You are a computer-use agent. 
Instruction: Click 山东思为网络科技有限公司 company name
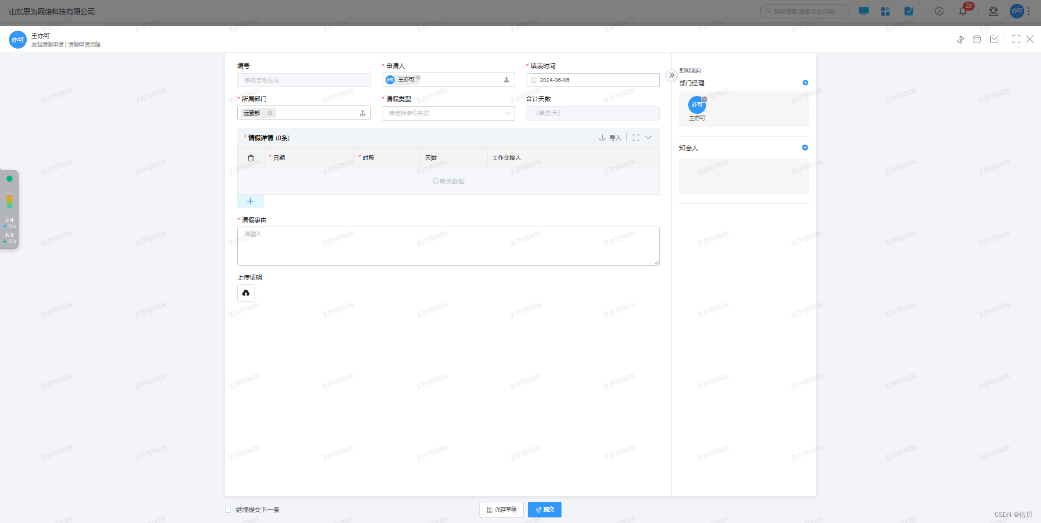(x=52, y=12)
